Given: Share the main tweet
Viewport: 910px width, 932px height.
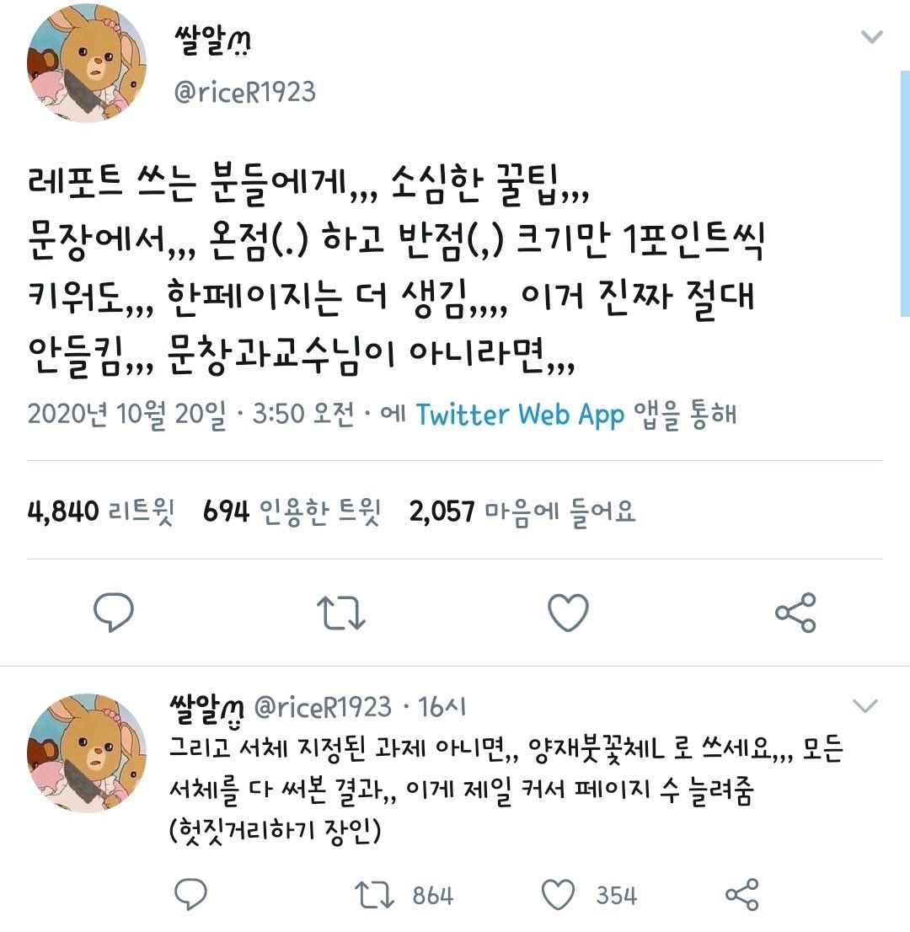Looking at the screenshot, I should click(x=795, y=613).
